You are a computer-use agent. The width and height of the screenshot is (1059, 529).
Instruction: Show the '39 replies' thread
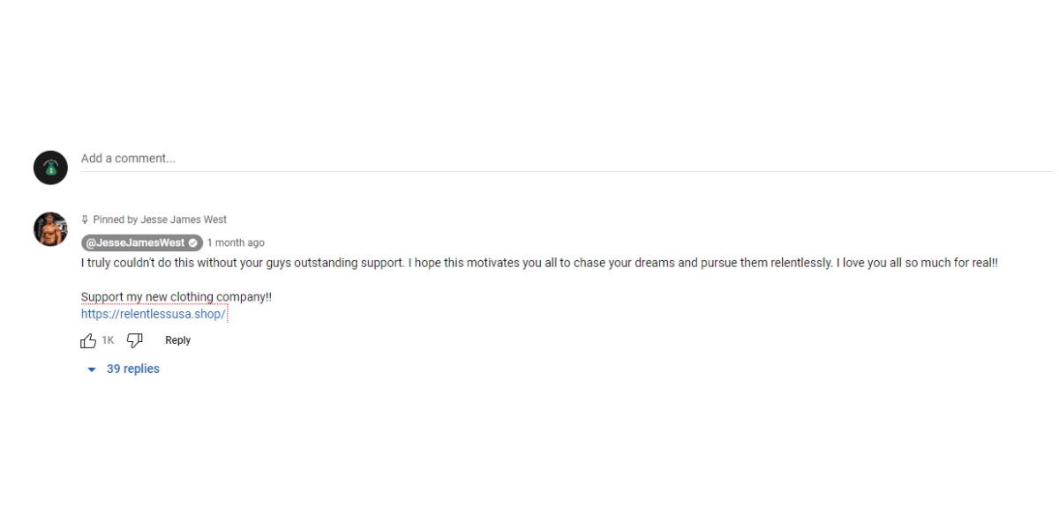[x=133, y=369]
